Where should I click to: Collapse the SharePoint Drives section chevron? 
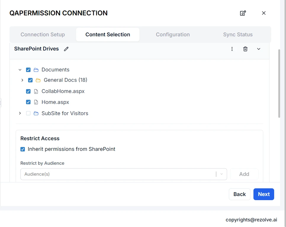point(258,49)
